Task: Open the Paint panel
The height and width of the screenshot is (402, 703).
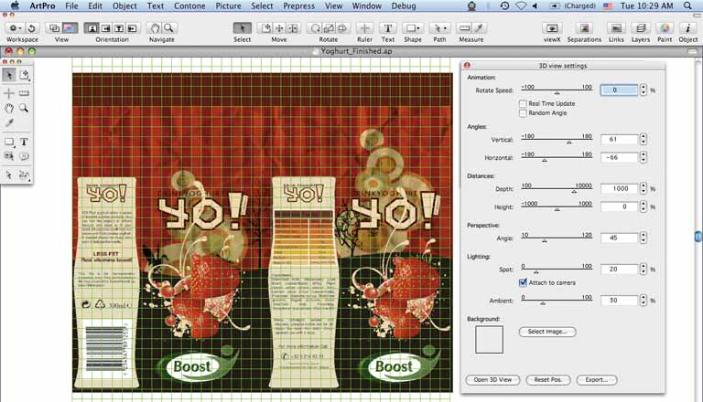Action: [x=665, y=28]
